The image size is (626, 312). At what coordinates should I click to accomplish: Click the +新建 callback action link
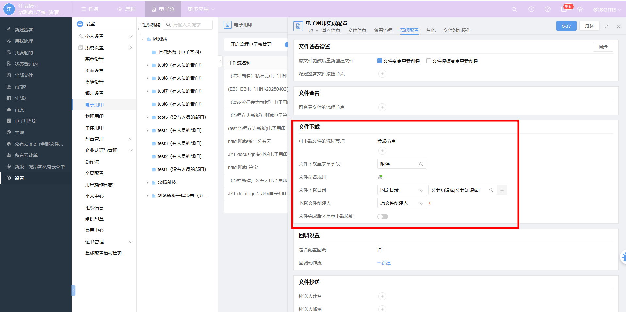pyautogui.click(x=384, y=263)
